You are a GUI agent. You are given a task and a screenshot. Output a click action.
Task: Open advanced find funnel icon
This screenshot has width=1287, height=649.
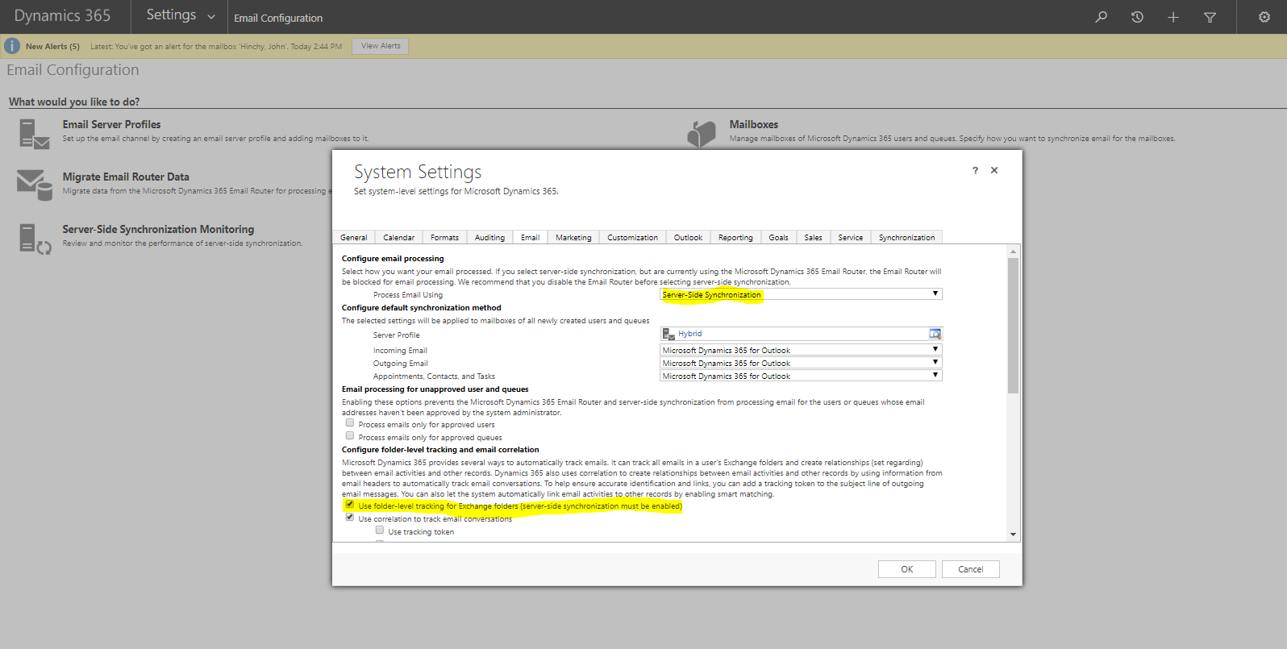click(x=1210, y=17)
